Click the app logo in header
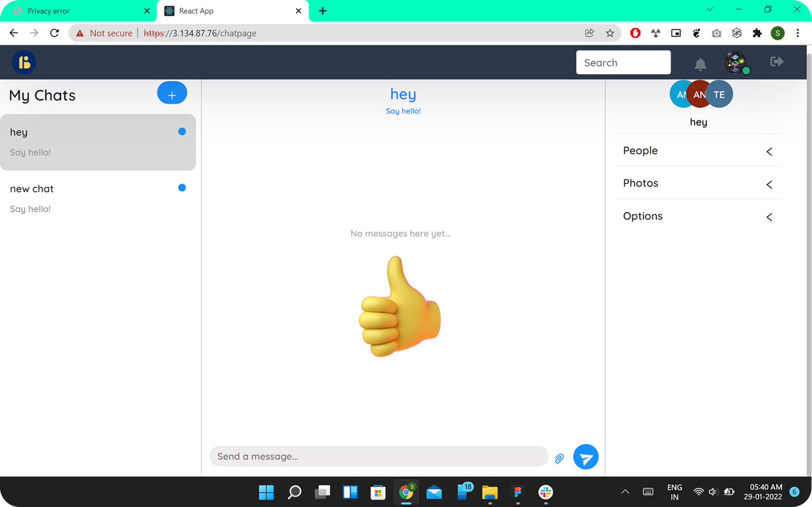812x507 pixels. (x=24, y=62)
